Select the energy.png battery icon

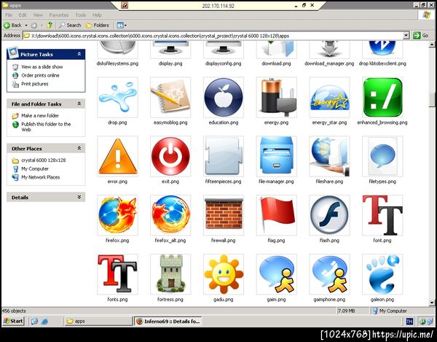click(x=276, y=98)
